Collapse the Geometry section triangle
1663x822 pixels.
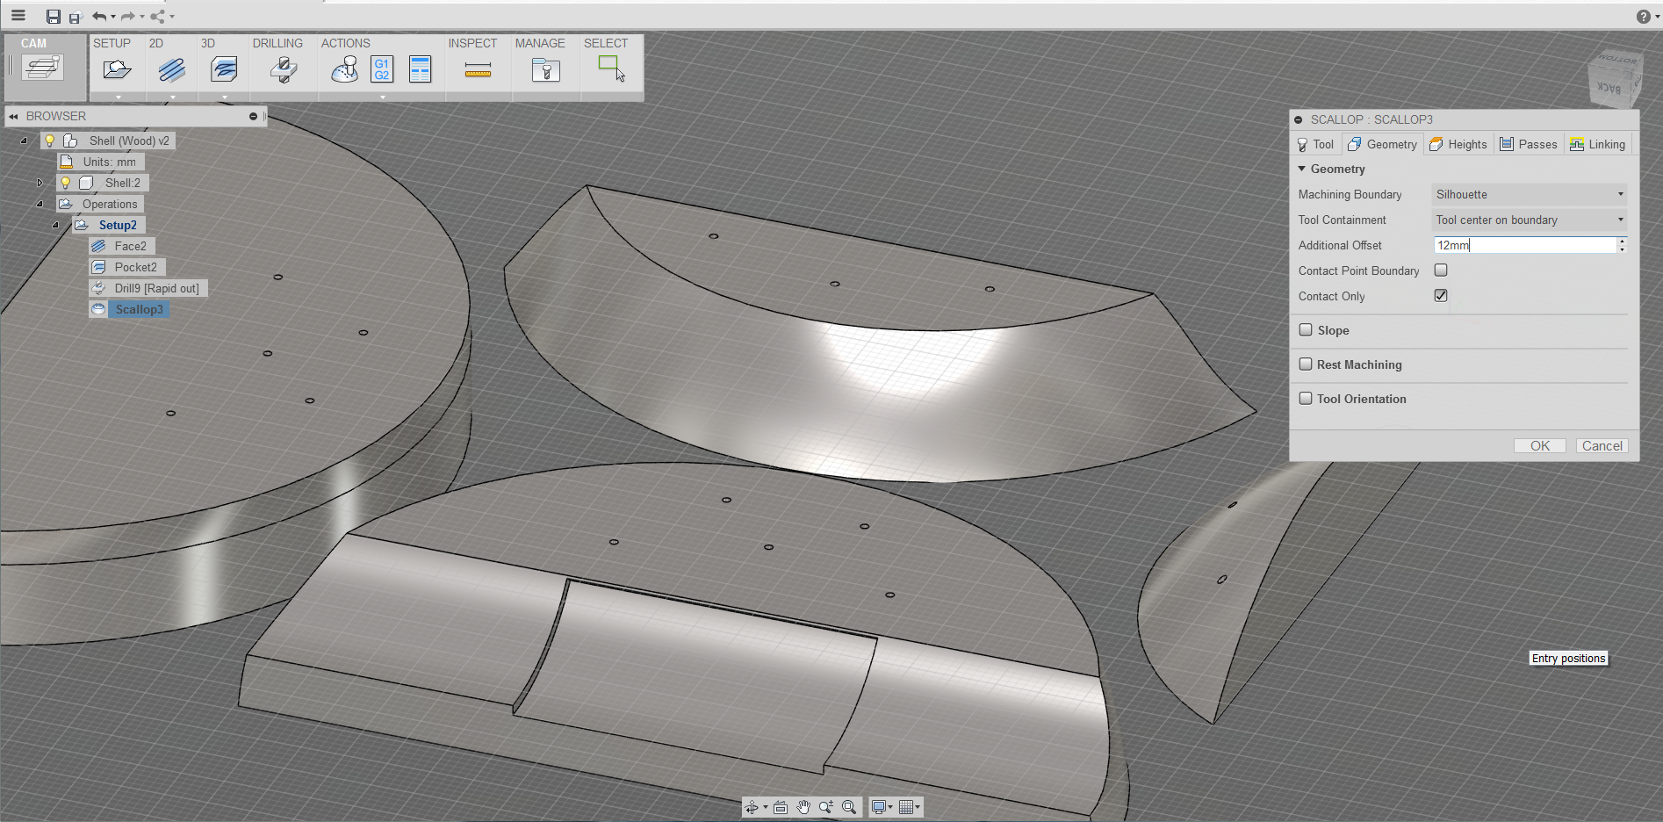pos(1302,169)
